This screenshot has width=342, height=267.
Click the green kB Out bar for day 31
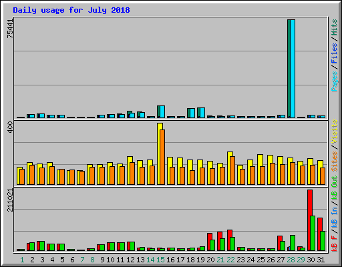323,241
